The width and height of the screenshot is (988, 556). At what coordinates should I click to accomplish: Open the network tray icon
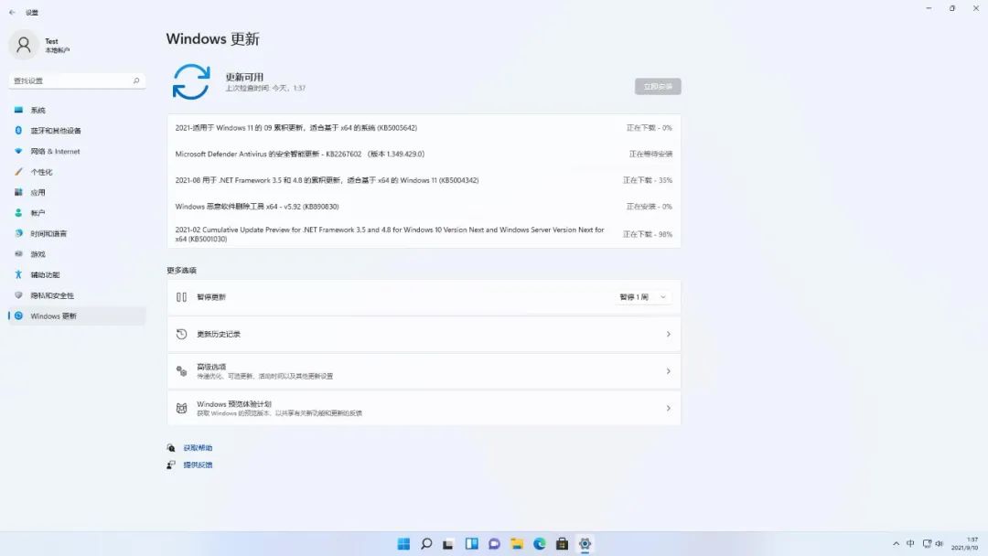click(927, 543)
